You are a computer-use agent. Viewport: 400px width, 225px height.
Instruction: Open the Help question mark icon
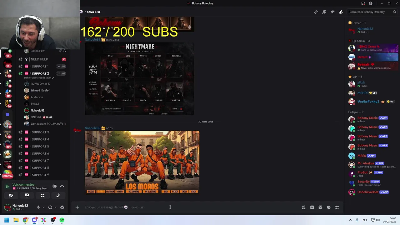[x=371, y=3]
